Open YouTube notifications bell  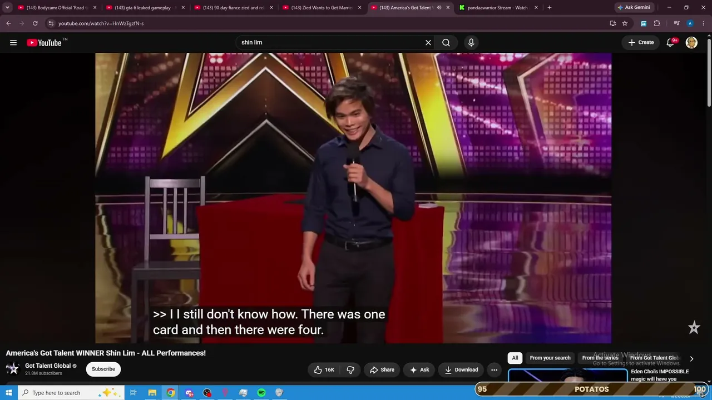[671, 43]
